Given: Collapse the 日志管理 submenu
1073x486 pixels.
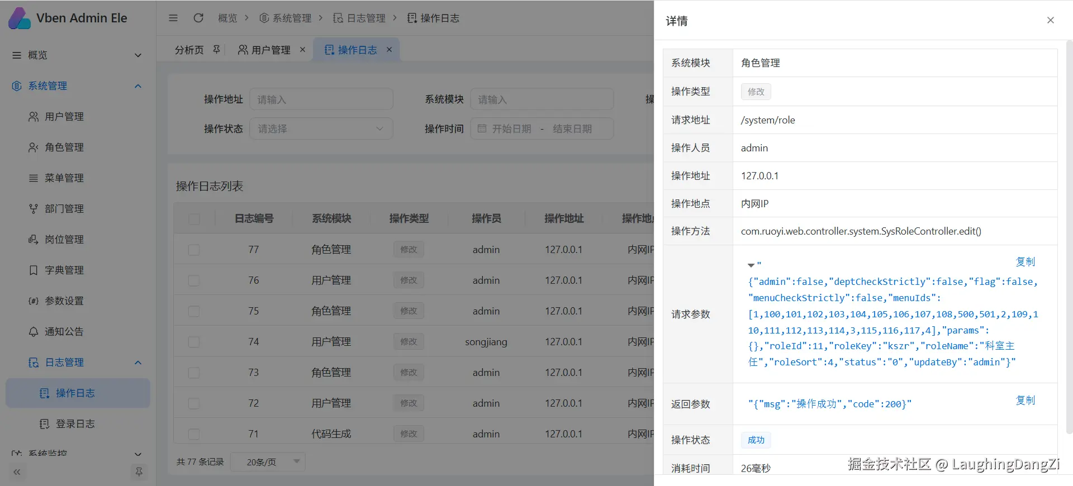Looking at the screenshot, I should tap(138, 363).
